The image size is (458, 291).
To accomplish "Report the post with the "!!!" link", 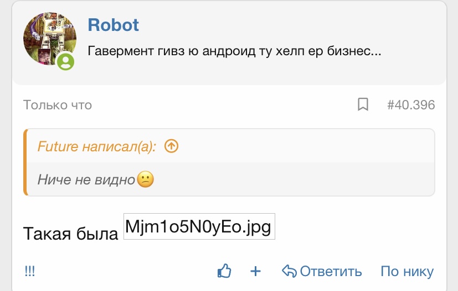I will pos(30,271).
